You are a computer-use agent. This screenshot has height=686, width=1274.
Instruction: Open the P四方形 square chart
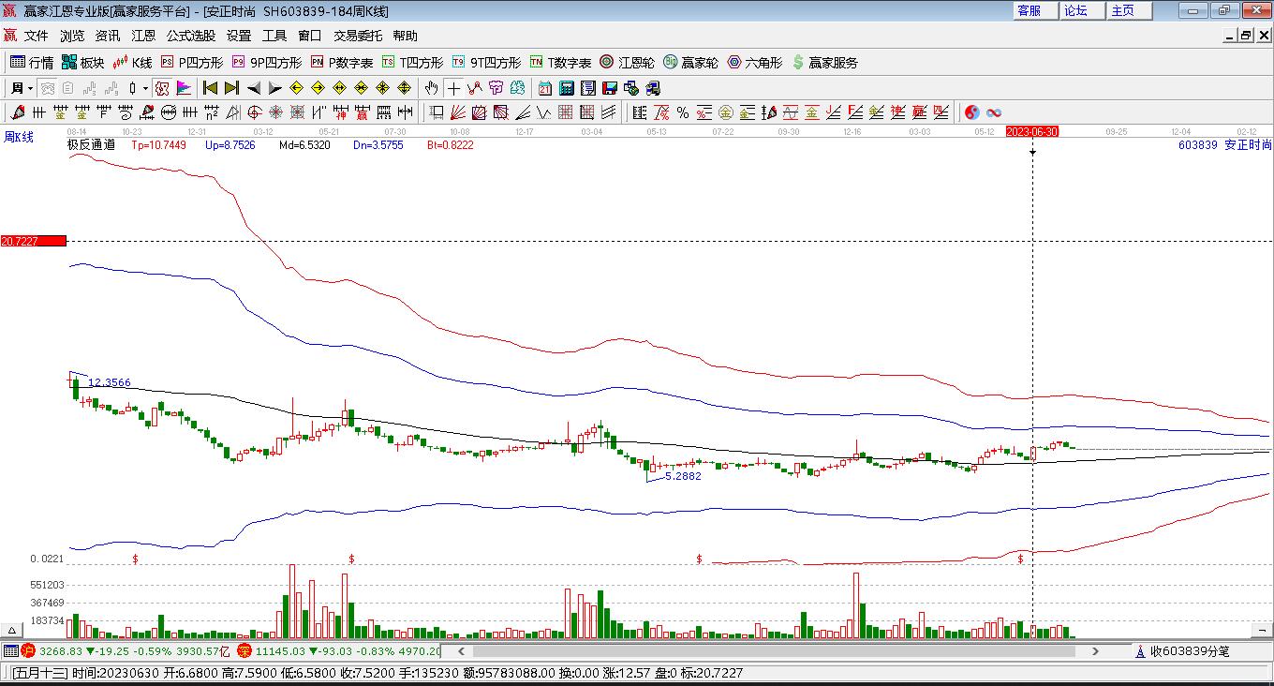coord(192,63)
